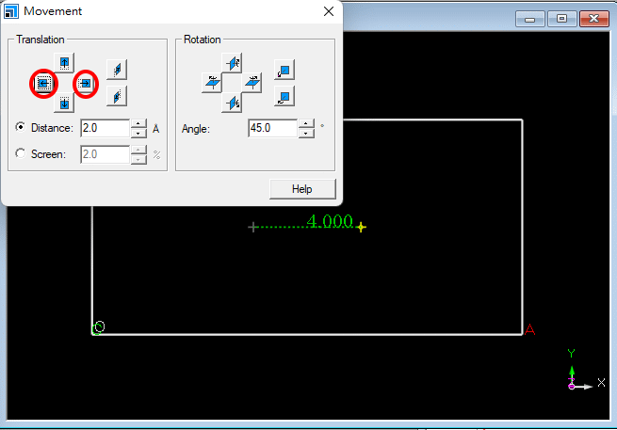Click the upper in-plane rotate button at far right
The image size is (617, 430).
pos(284,70)
